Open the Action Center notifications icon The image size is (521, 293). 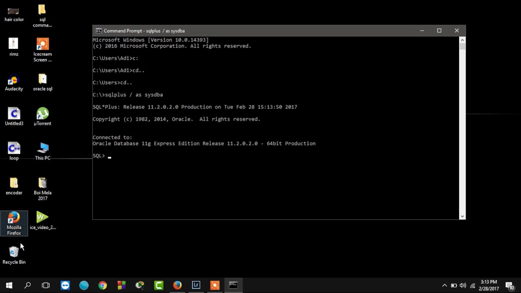click(x=510, y=286)
